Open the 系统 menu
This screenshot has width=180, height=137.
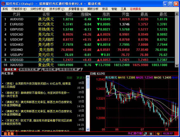(x=5, y=9)
